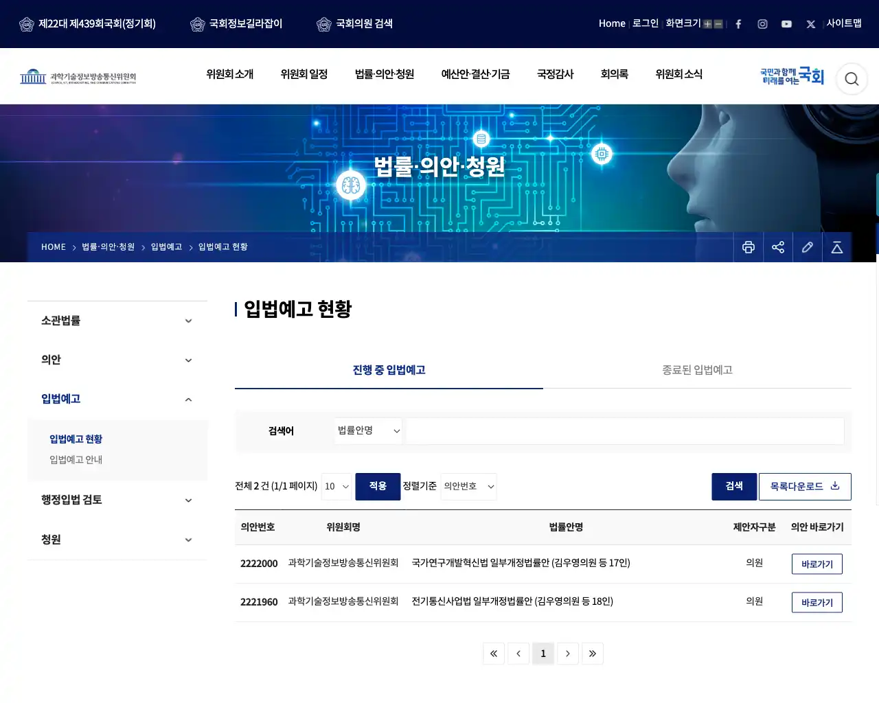Click the 검색 button
Screen dimensions: 879x703
(734, 487)
